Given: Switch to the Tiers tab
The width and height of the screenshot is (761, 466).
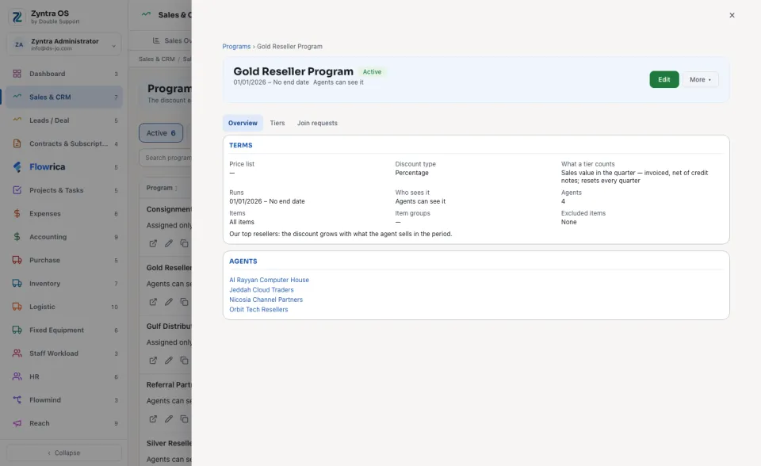Looking at the screenshot, I should (x=277, y=123).
